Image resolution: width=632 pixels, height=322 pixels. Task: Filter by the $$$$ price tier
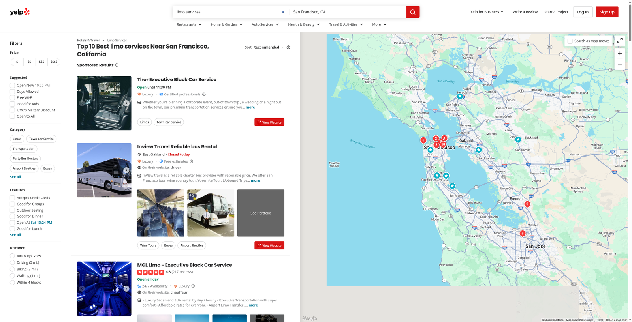click(x=54, y=62)
